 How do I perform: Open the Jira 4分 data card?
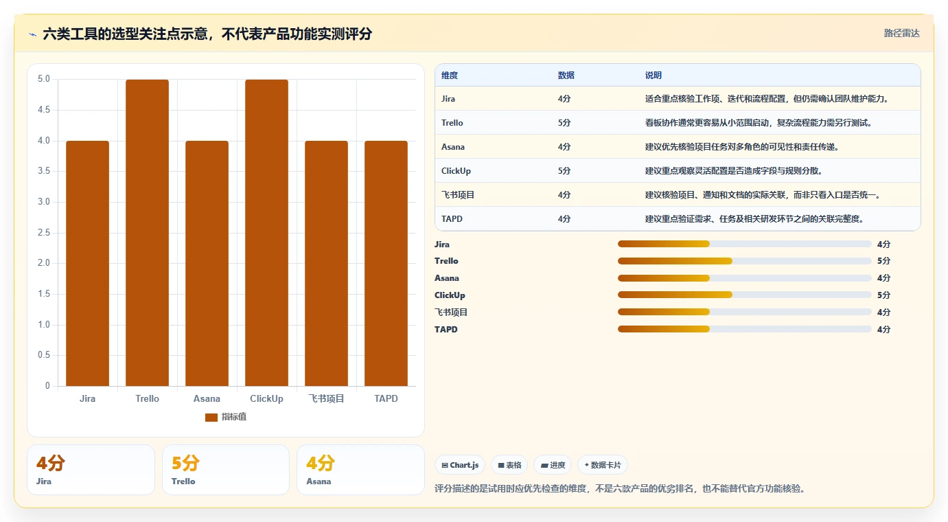(x=91, y=470)
